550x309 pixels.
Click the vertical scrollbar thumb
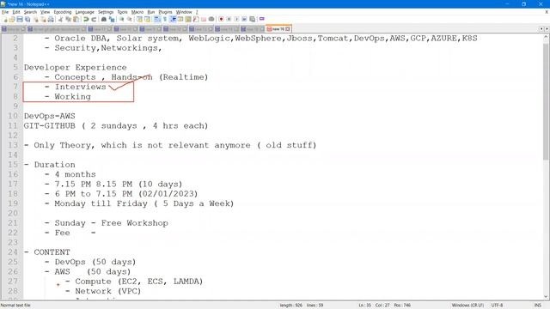[x=547, y=101]
